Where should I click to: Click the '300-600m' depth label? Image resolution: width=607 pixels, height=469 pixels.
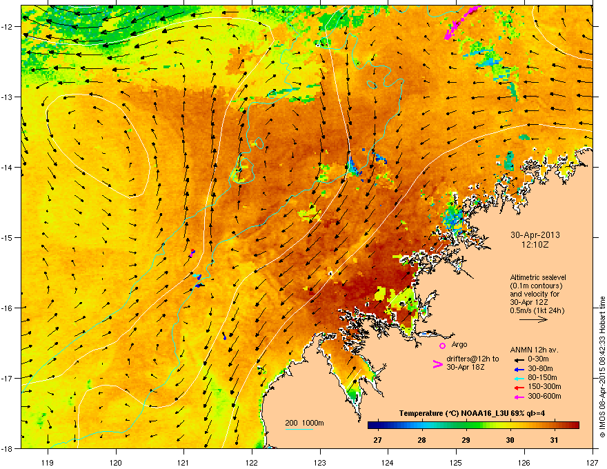(x=544, y=396)
